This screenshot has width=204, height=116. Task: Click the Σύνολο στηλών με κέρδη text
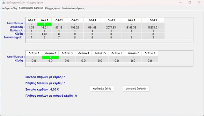pos(45,77)
